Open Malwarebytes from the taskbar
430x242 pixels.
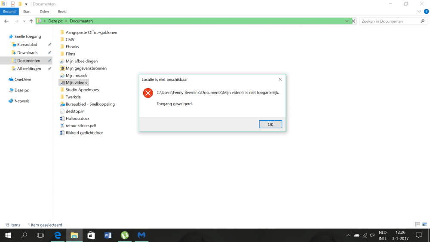click(141, 236)
